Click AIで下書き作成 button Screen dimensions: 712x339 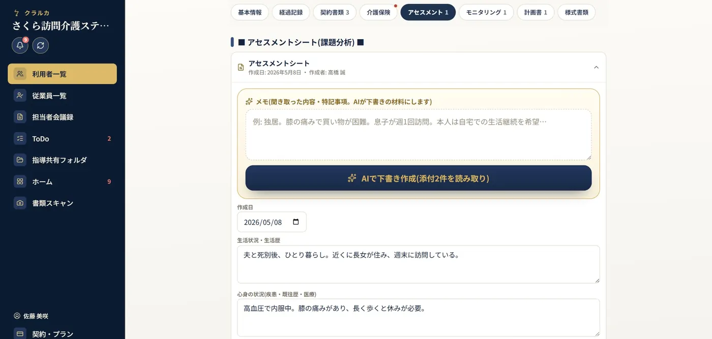tap(419, 178)
